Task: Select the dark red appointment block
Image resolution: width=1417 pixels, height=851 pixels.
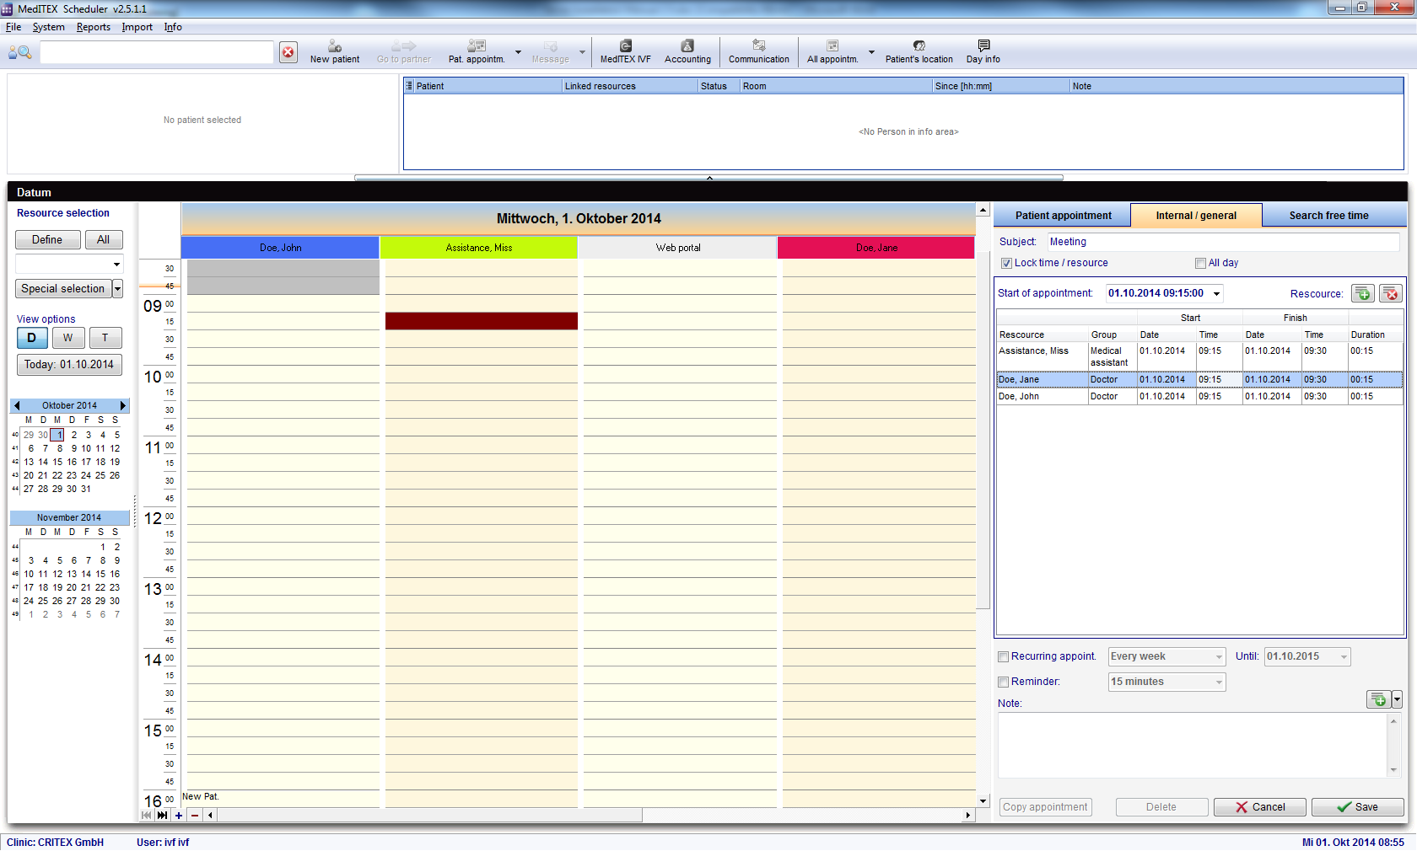Action: coord(482,321)
